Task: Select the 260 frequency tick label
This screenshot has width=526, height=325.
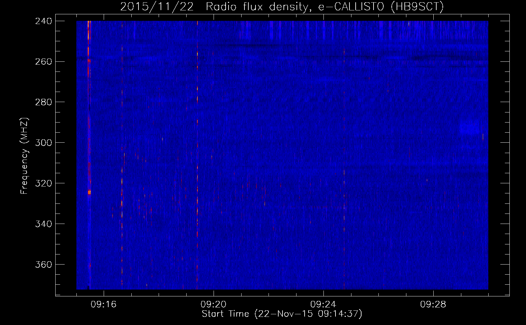Action: point(44,61)
